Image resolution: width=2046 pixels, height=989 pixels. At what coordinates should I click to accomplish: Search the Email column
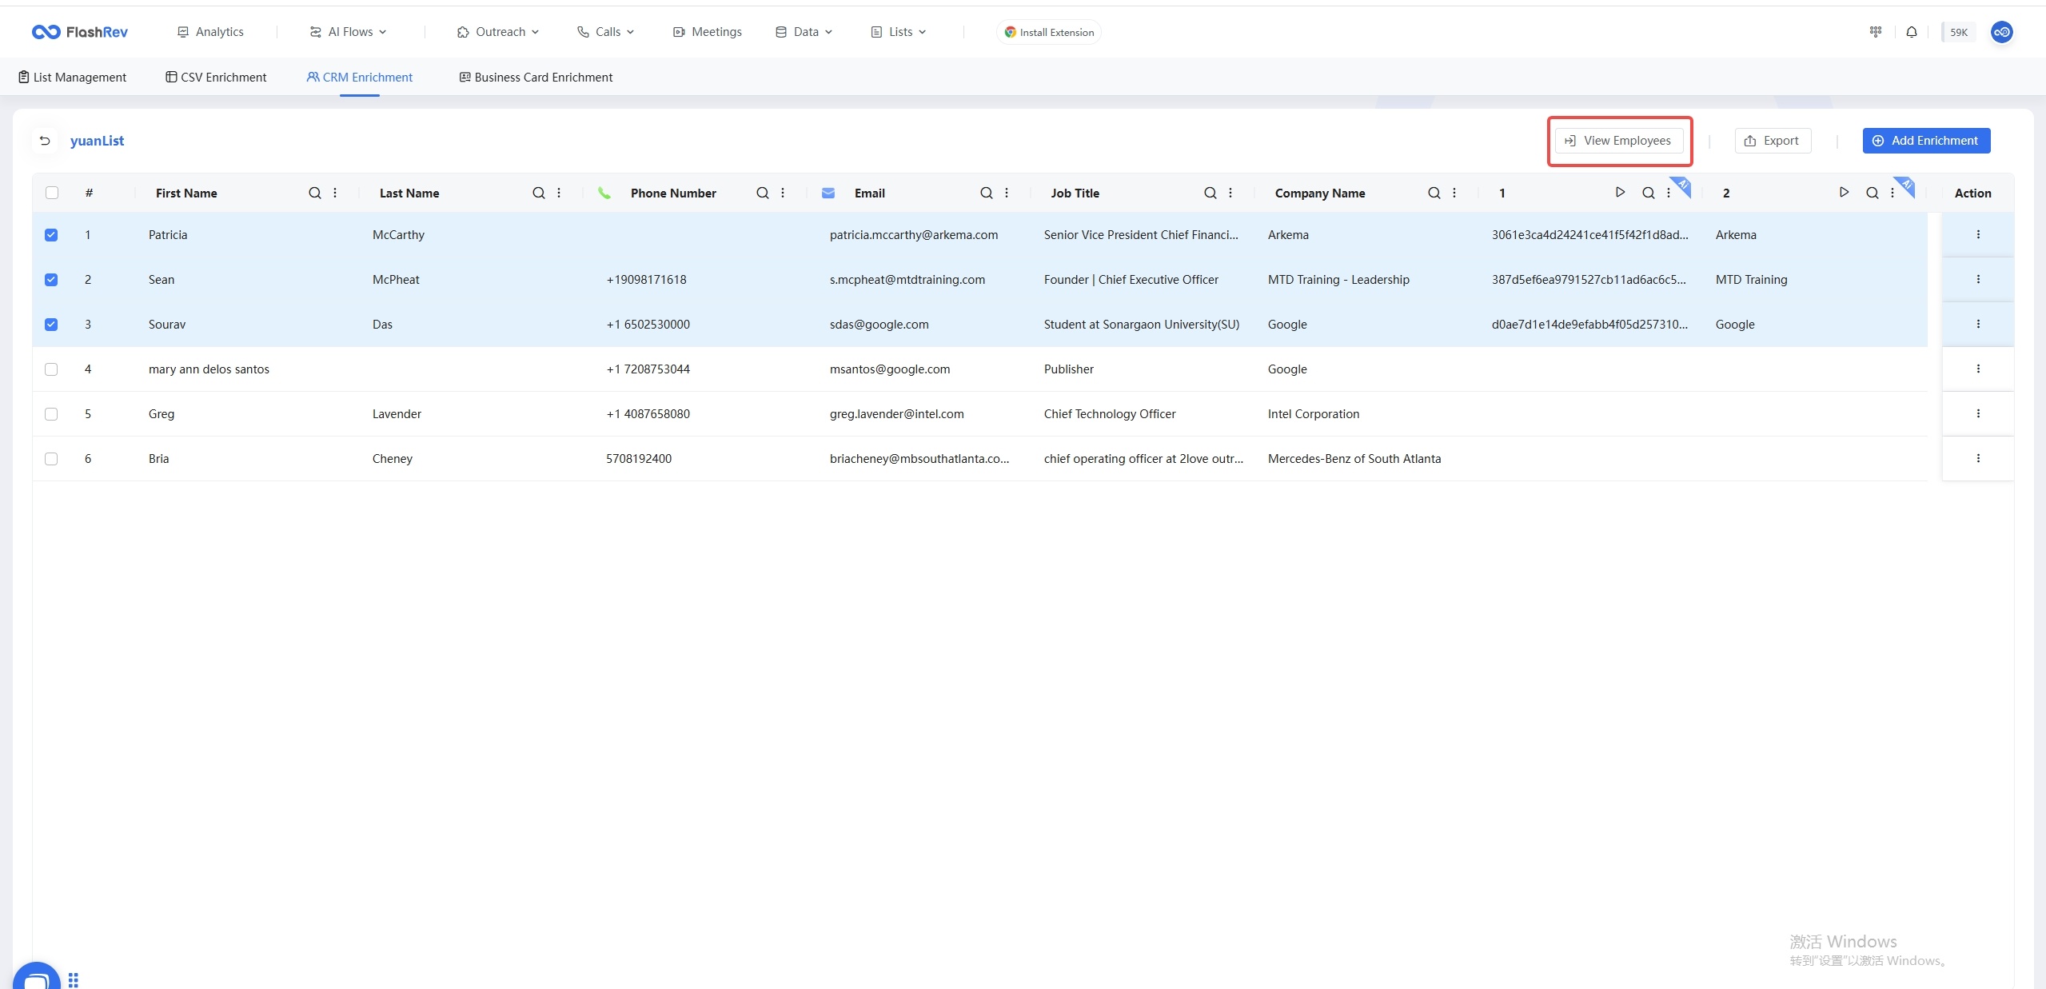[987, 193]
